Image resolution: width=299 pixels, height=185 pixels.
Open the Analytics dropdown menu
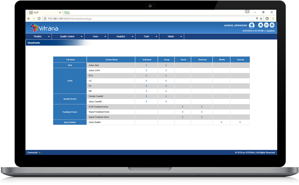click(x=123, y=36)
